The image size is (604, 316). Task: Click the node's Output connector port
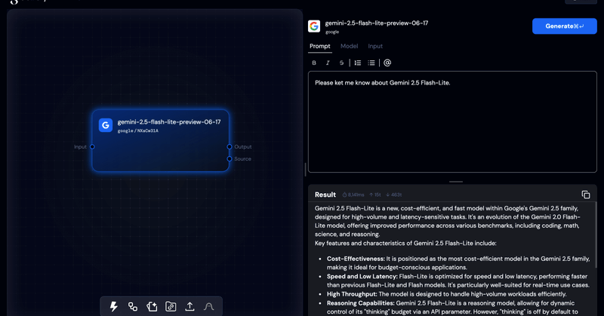[230, 146]
